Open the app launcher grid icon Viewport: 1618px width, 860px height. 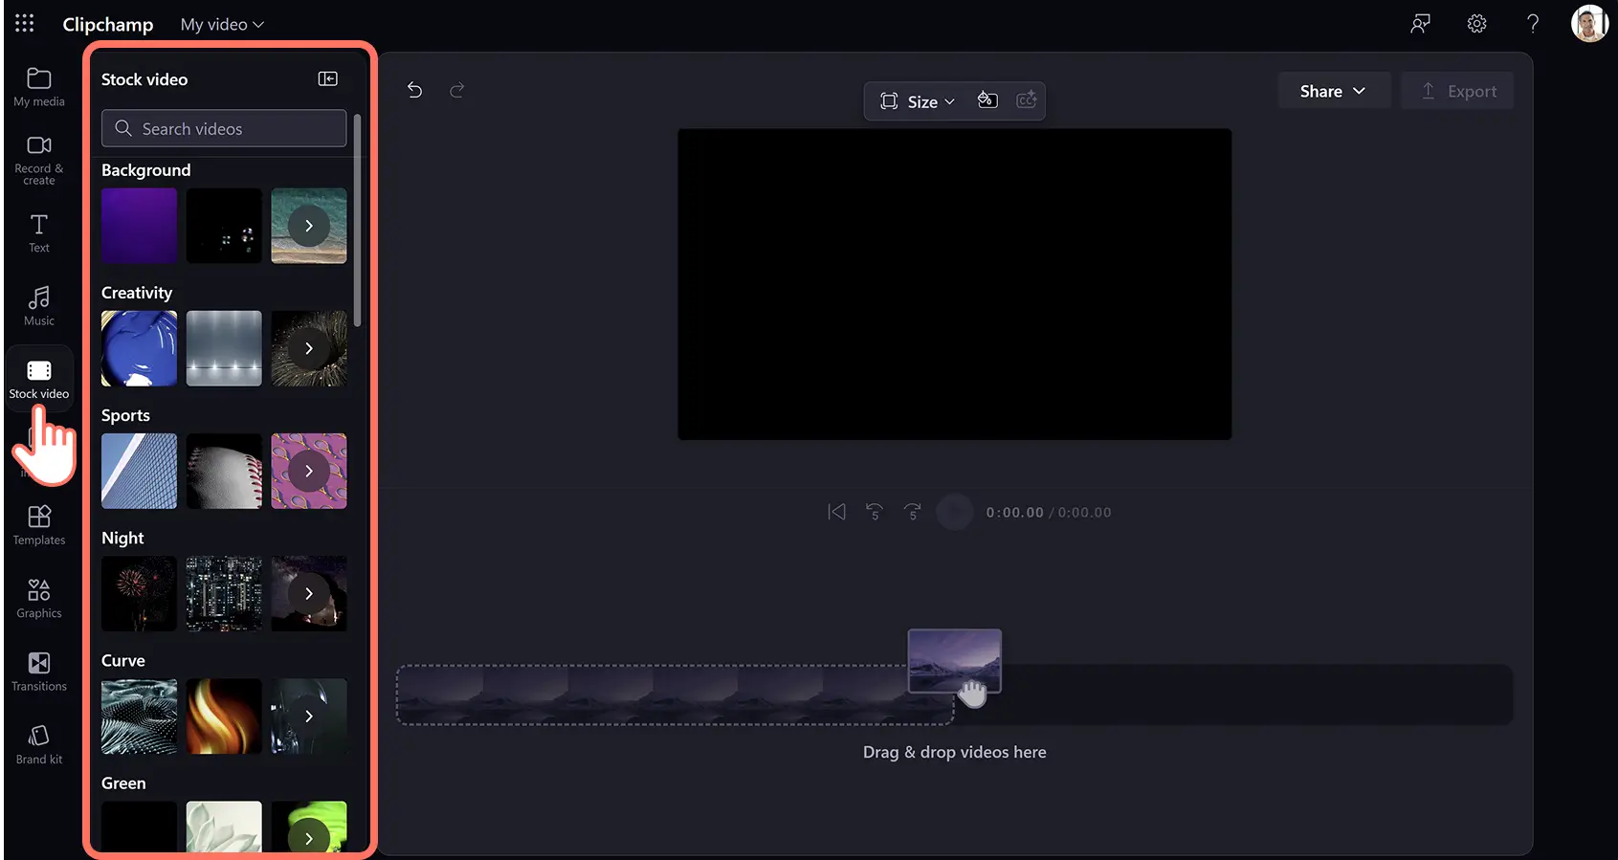[25, 23]
